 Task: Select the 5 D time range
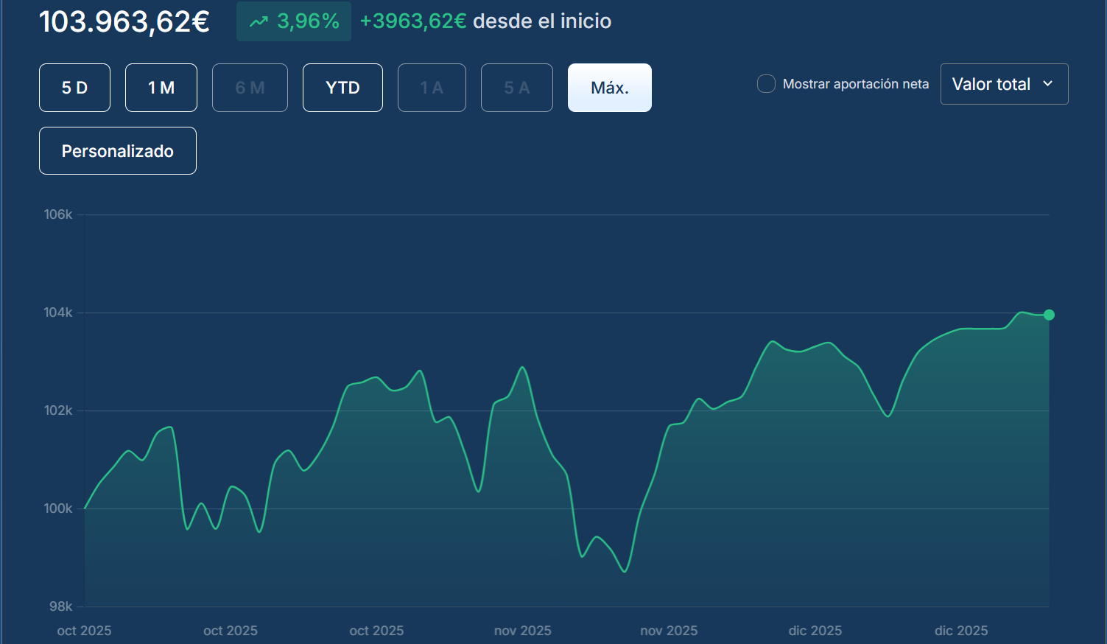(74, 88)
